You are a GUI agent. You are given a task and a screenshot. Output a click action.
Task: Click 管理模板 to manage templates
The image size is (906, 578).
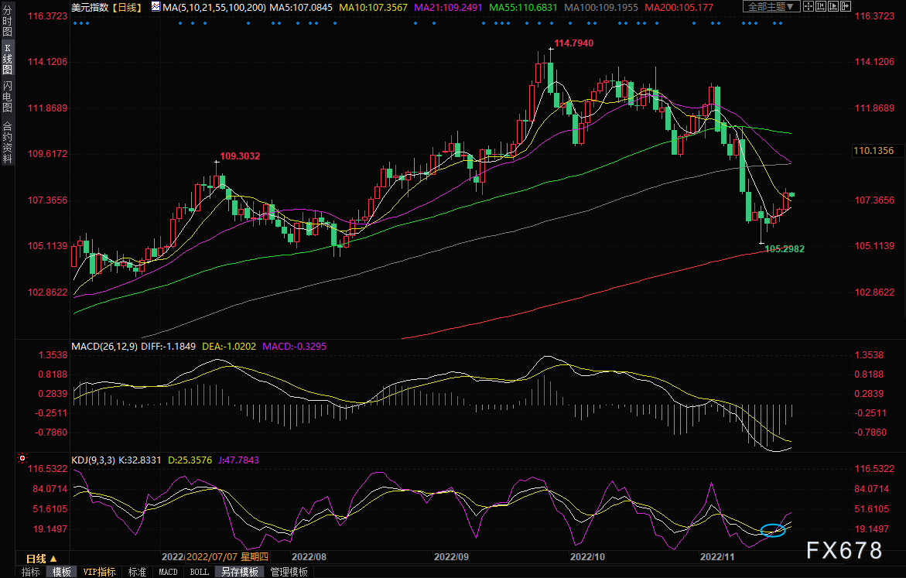tap(288, 572)
